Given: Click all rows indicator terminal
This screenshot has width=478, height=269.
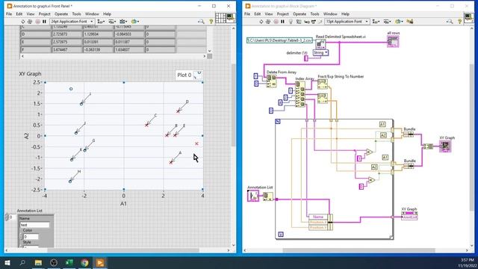Looking at the screenshot, I should coord(393,42).
